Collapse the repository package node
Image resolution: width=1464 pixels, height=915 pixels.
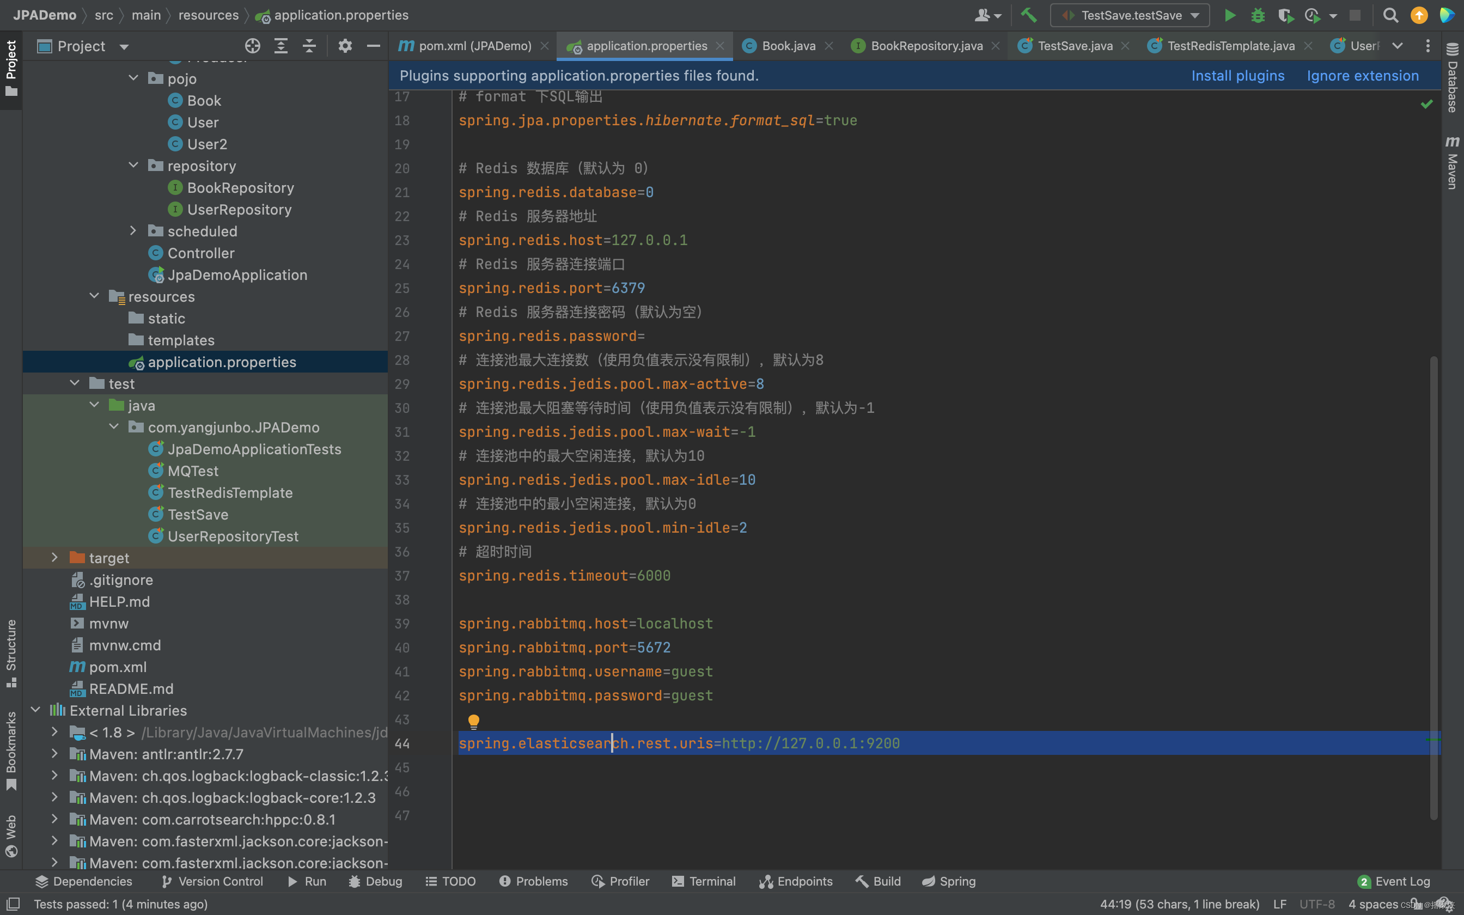pos(133,165)
